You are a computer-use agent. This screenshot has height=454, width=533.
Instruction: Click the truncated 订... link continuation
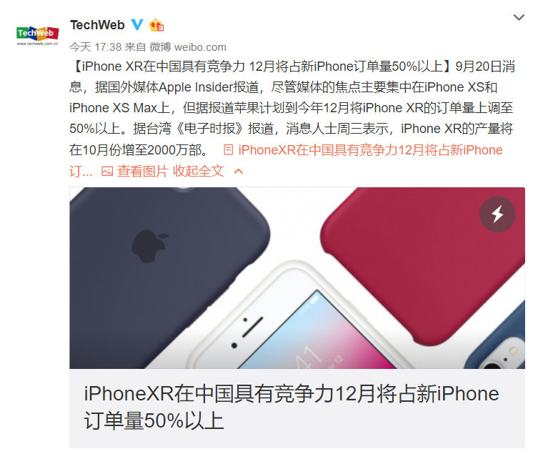(x=81, y=171)
